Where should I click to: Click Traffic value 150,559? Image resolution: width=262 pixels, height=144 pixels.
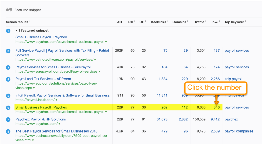pyautogui.click(x=199, y=119)
